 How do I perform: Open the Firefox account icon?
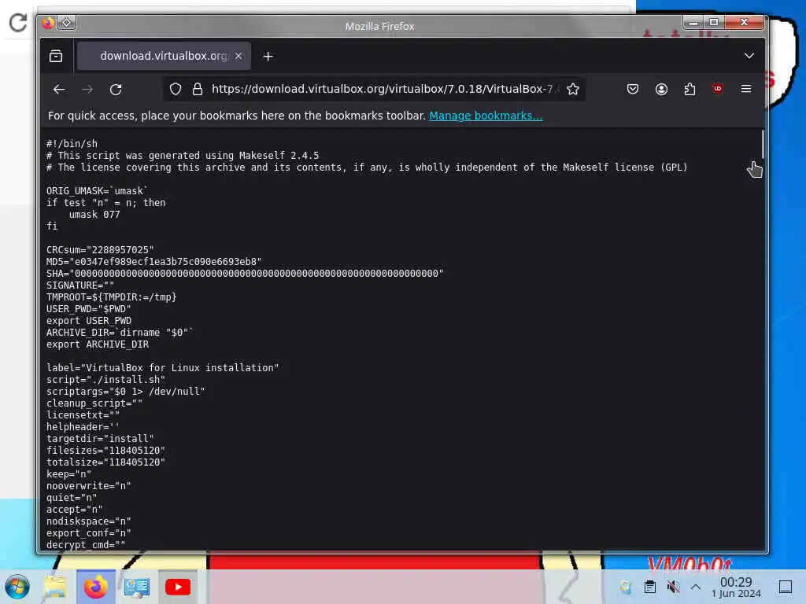(661, 90)
